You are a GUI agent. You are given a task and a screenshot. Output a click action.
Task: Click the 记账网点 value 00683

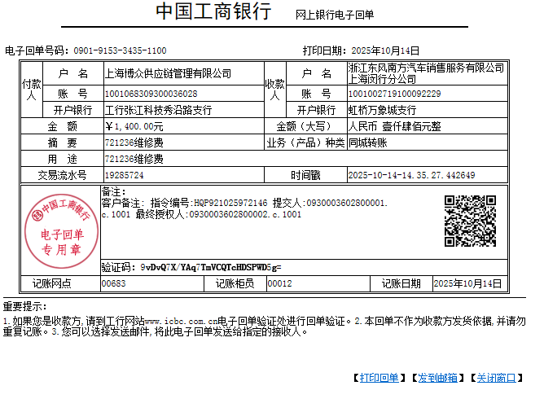point(114,283)
